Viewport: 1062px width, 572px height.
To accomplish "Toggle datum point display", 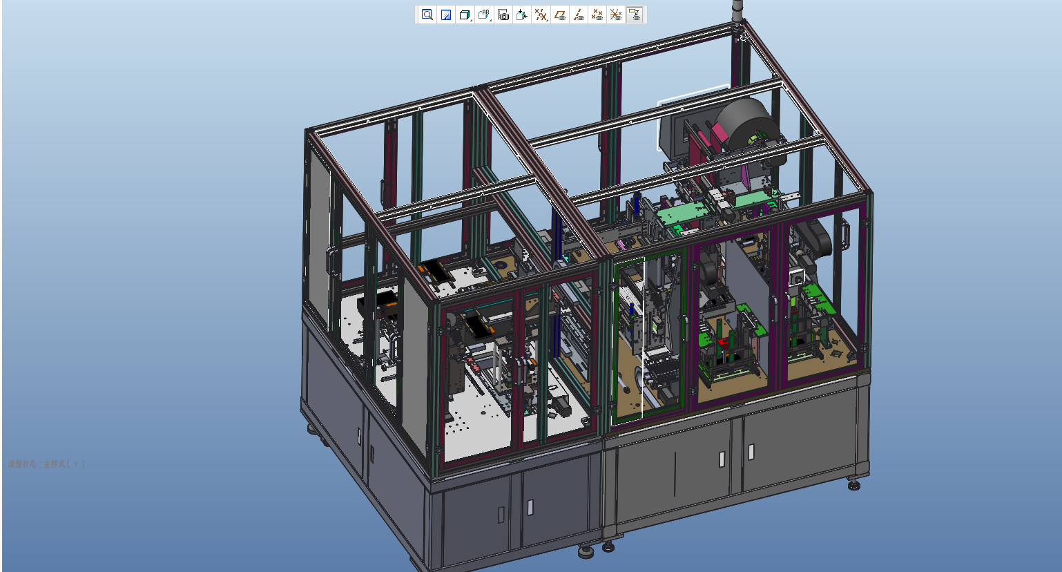I will point(597,15).
